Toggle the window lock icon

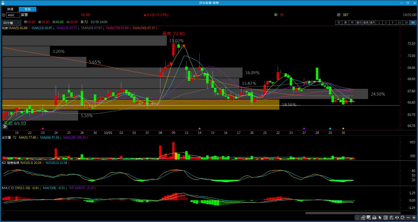3,3
